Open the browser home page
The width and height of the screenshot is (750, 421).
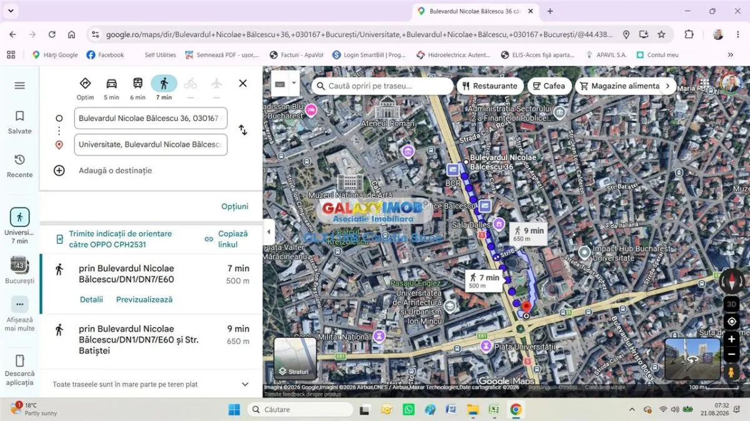71,34
